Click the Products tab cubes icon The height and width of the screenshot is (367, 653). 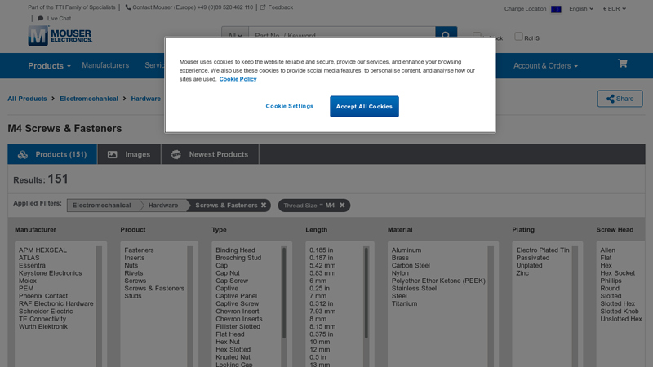point(23,154)
